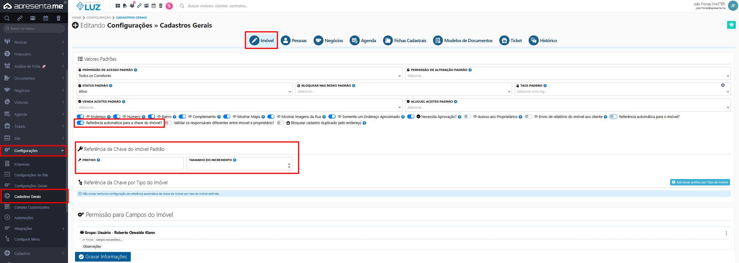Click the mail icon in sidebar header

click(x=33, y=18)
